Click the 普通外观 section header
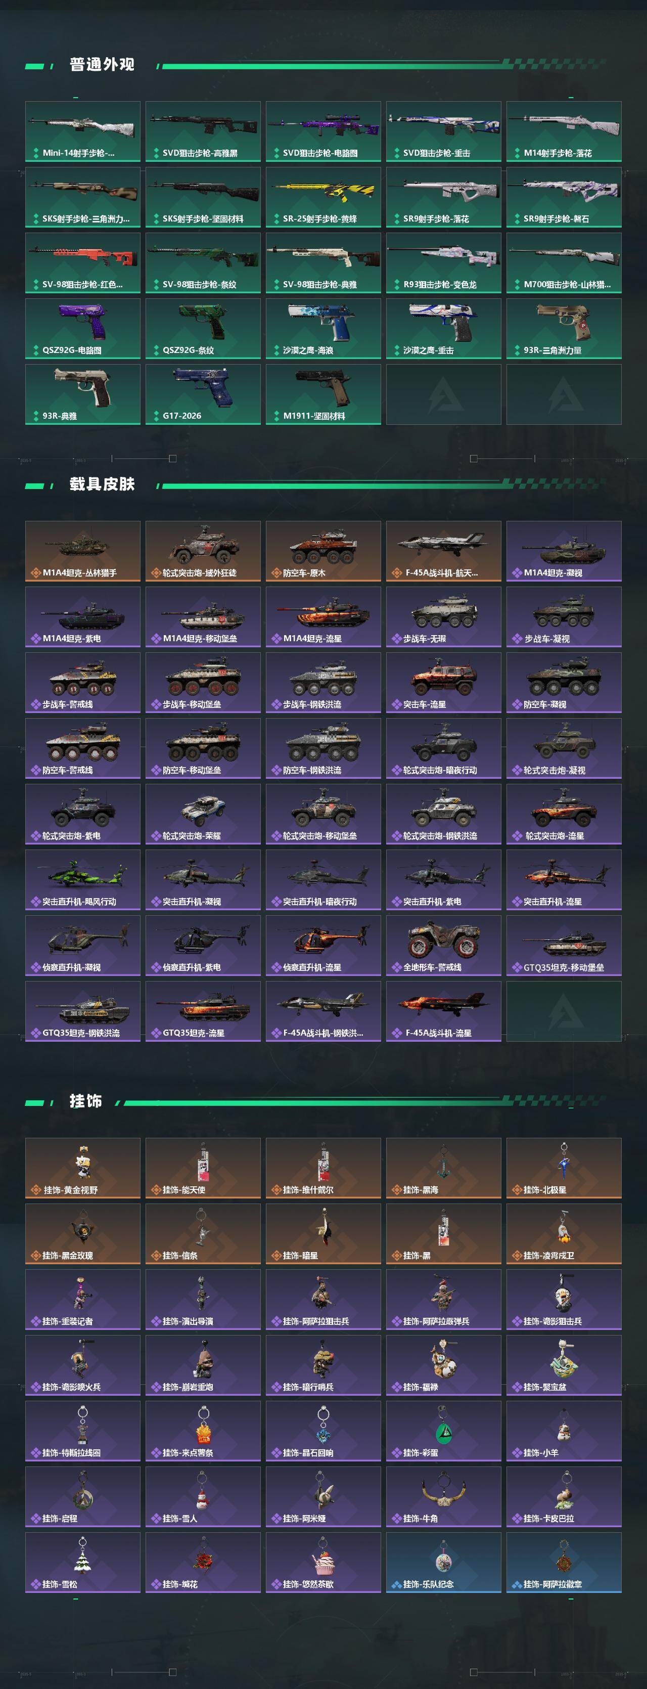647x1689 pixels. (x=102, y=64)
